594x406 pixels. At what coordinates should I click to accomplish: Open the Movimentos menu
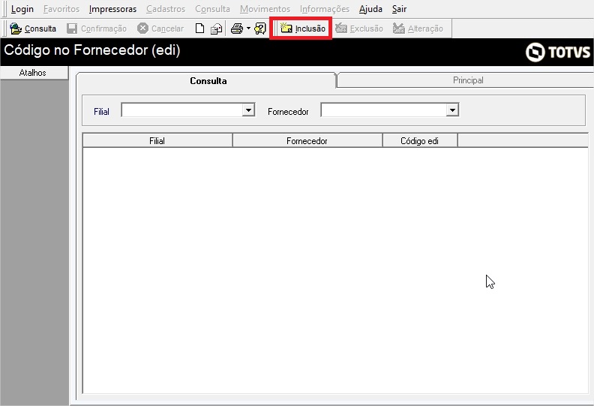265,9
